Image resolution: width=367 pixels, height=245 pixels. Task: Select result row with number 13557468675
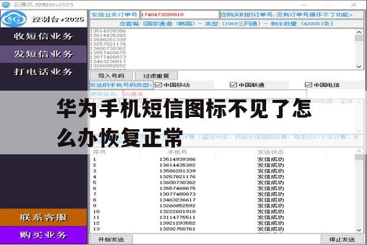223,189
